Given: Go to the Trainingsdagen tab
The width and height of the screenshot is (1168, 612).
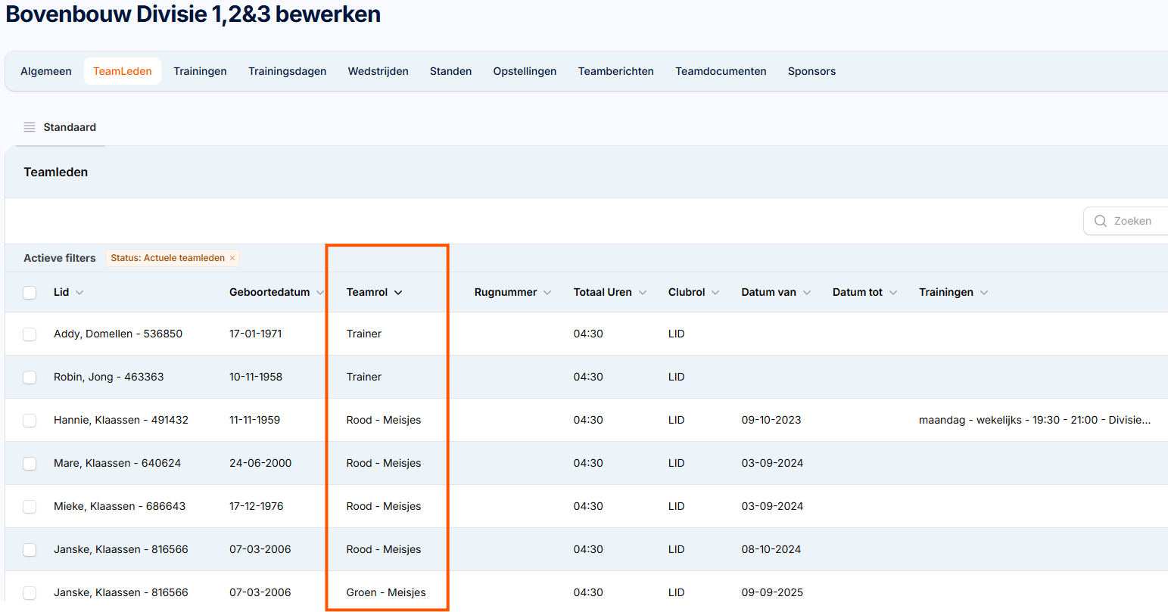Looking at the screenshot, I should pyautogui.click(x=288, y=71).
